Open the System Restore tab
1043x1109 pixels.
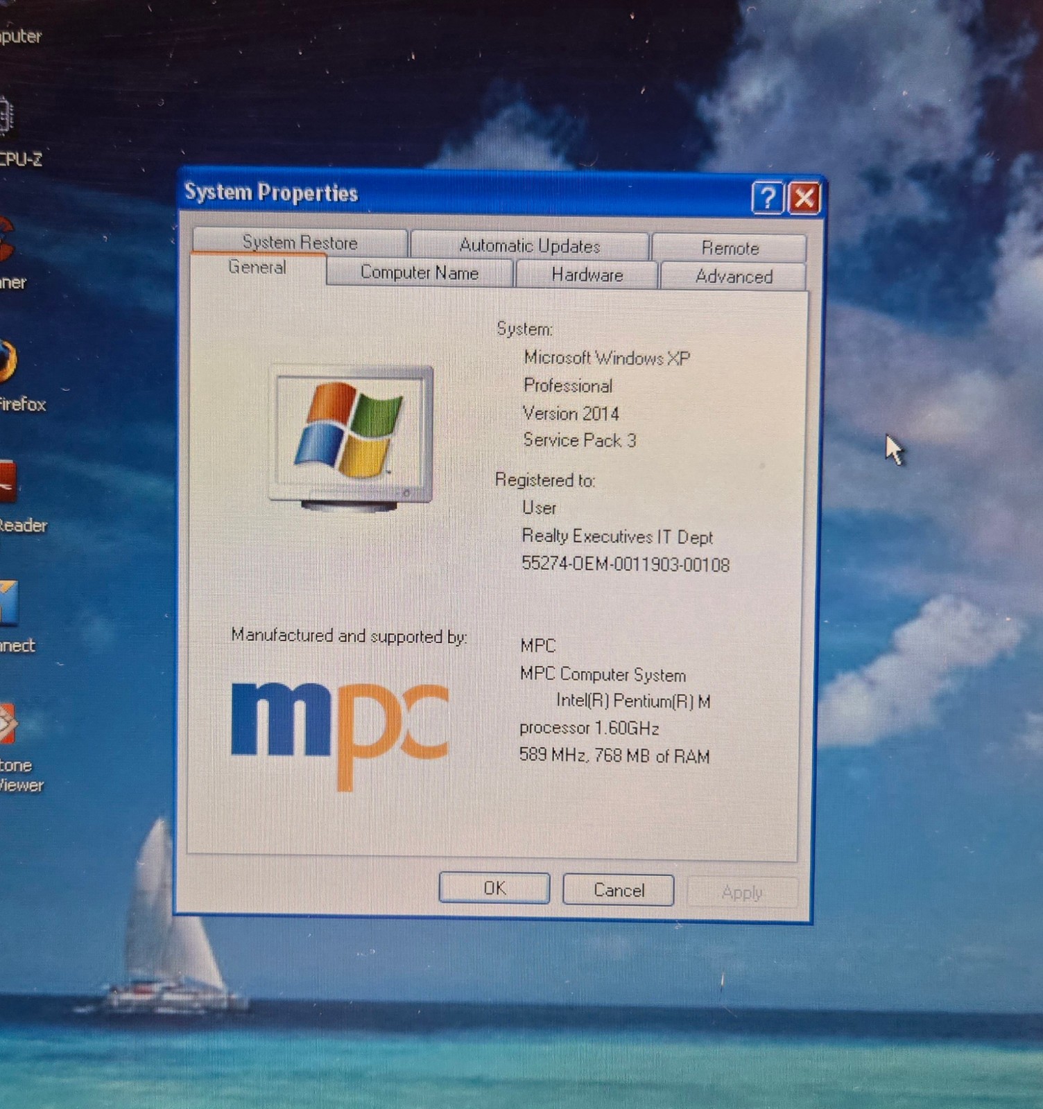300,242
